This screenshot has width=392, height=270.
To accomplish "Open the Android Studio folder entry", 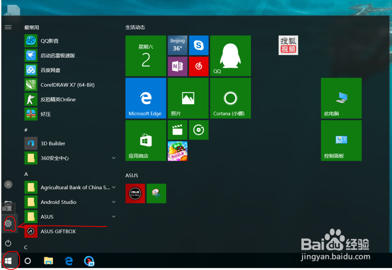I will pyautogui.click(x=70, y=202).
